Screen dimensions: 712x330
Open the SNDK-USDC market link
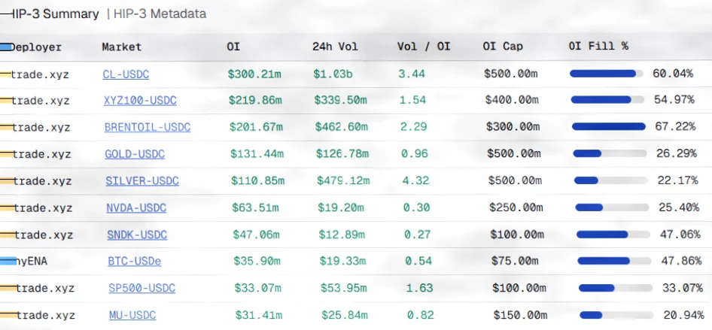click(137, 235)
